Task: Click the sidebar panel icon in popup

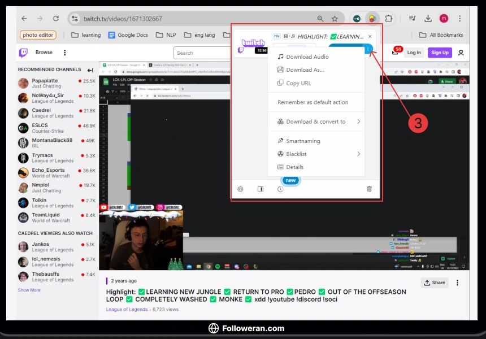Action: [x=261, y=189]
